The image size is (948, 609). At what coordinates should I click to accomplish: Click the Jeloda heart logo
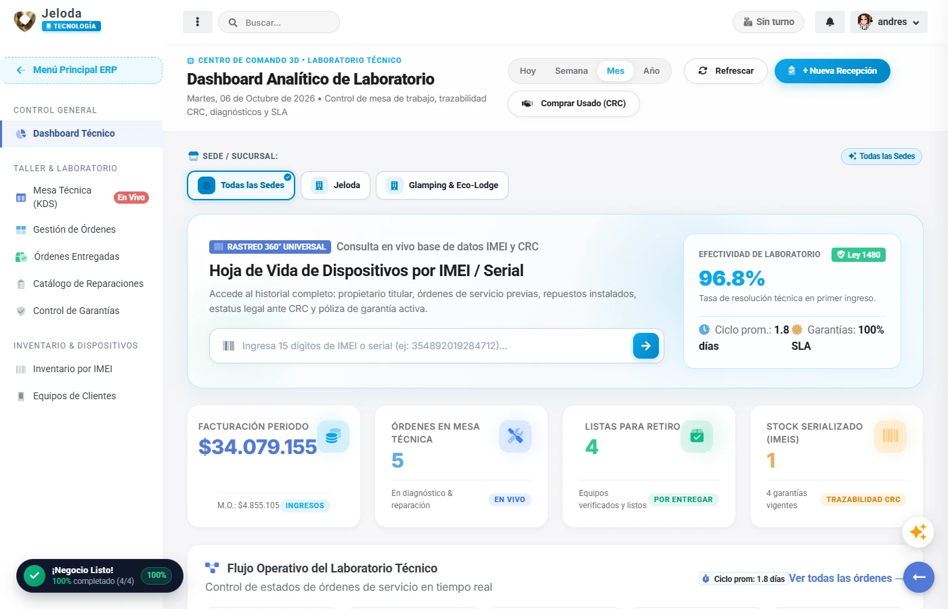25,21
